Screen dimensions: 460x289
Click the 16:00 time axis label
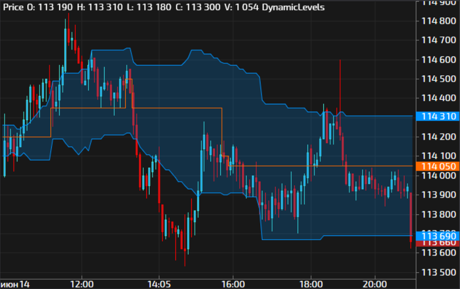(233, 284)
